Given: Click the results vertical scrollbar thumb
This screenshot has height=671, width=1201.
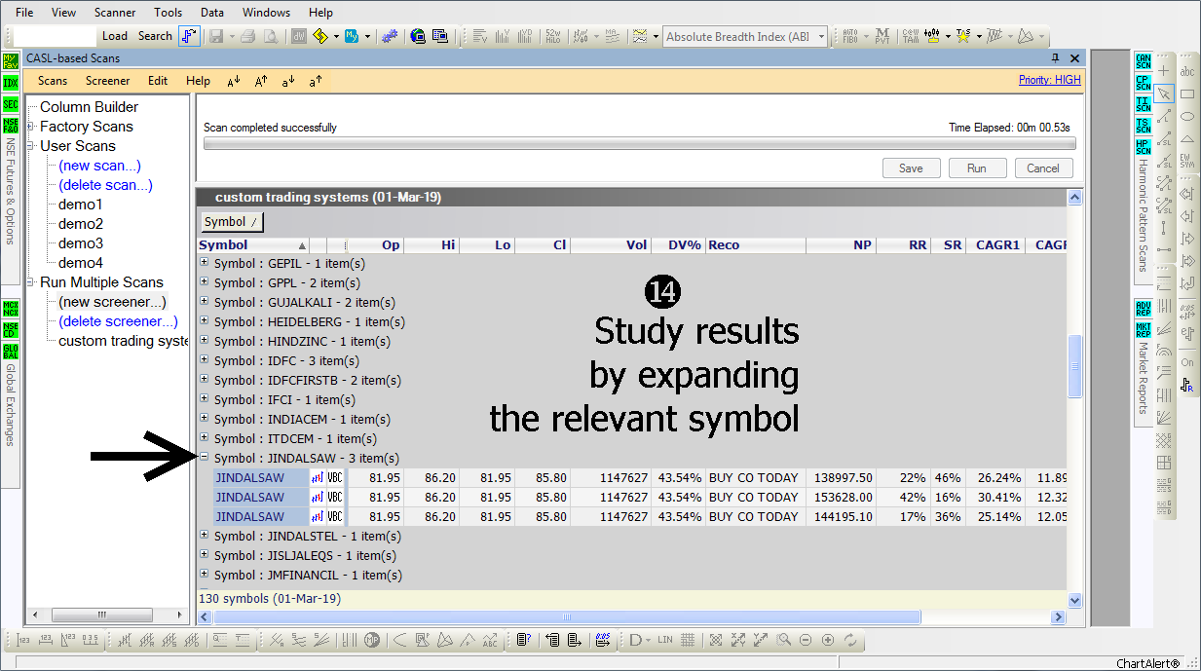Looking at the screenshot, I should [1075, 366].
